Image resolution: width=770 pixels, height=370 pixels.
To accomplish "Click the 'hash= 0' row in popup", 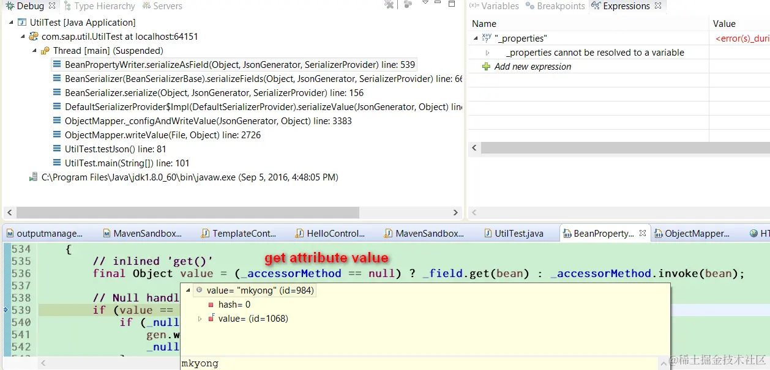I will [234, 305].
